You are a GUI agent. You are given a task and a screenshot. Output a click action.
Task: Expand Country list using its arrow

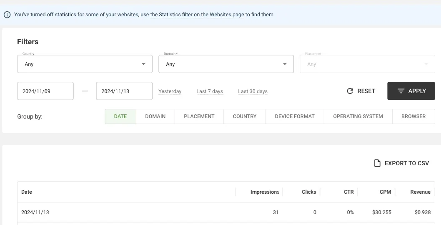[x=143, y=64]
